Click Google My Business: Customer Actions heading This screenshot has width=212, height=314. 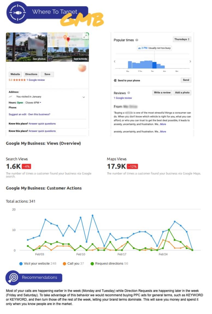coord(44,188)
